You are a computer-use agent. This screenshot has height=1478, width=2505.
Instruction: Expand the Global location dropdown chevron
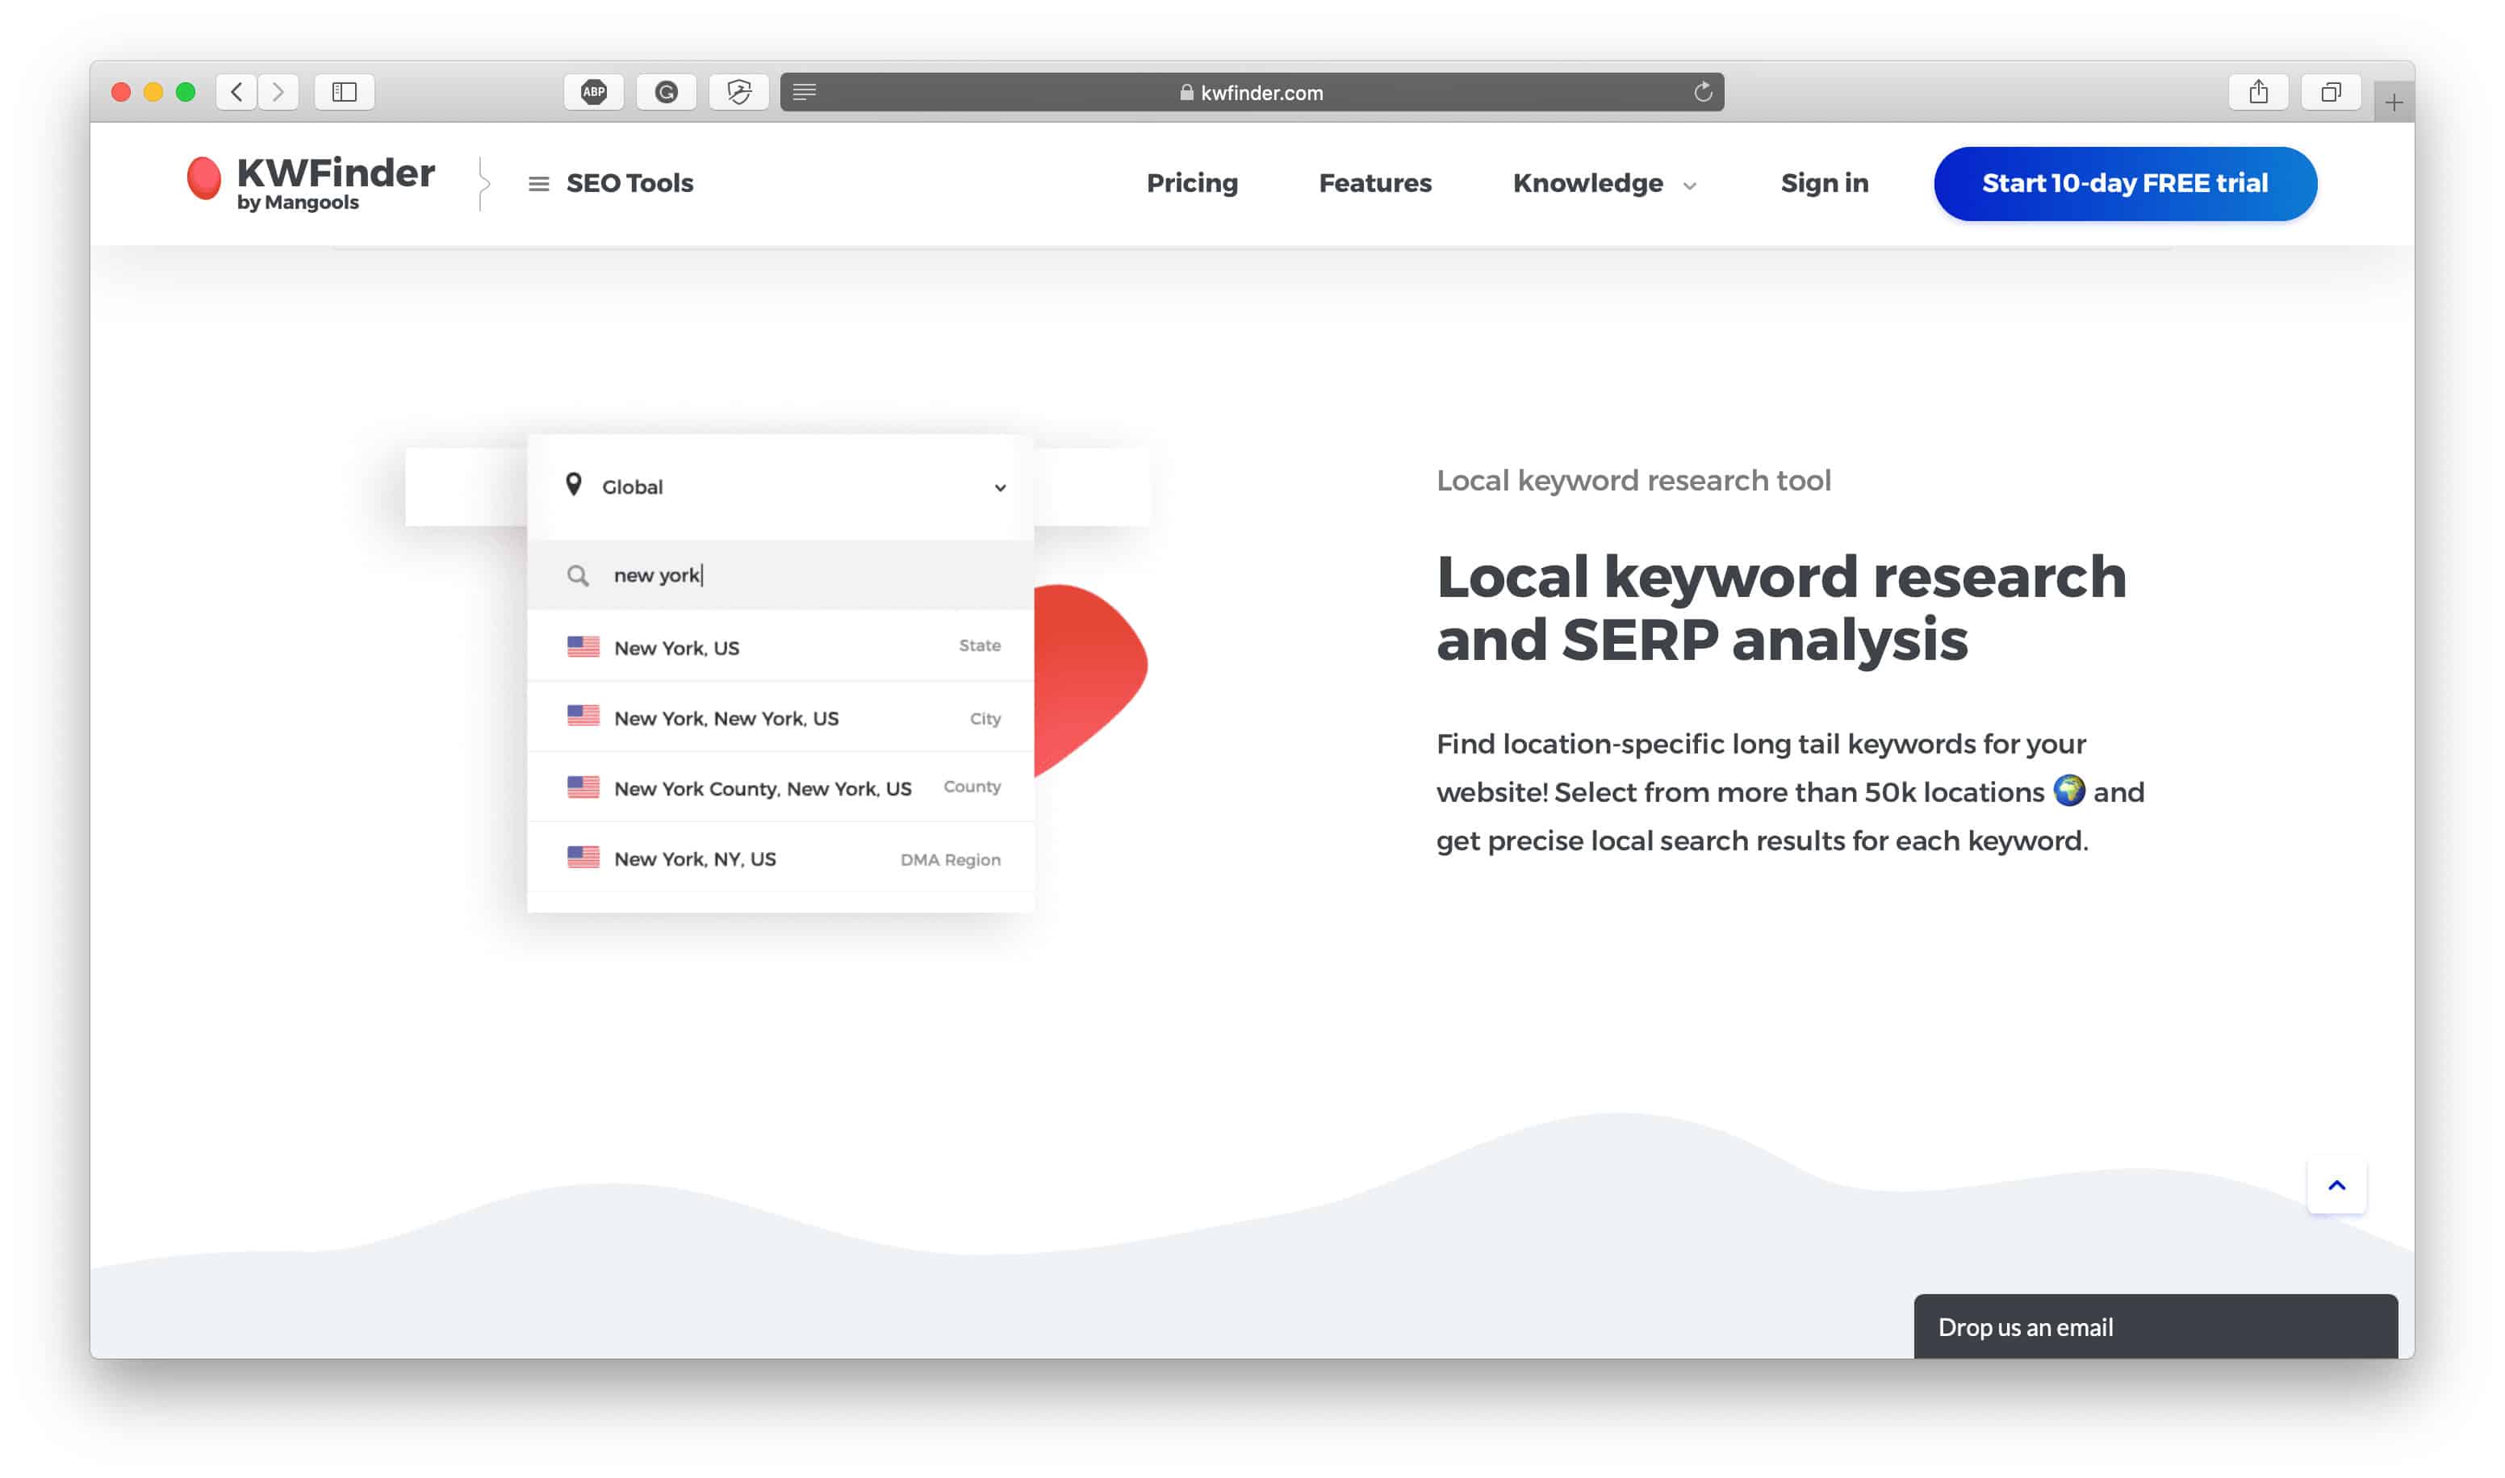(x=1000, y=487)
